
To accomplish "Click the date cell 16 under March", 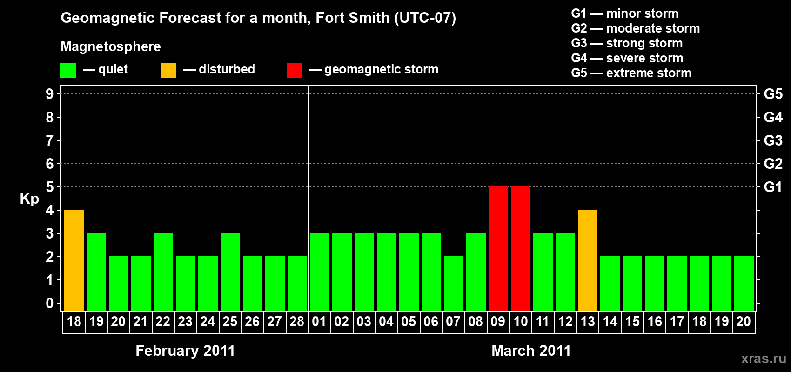I will click(x=655, y=322).
